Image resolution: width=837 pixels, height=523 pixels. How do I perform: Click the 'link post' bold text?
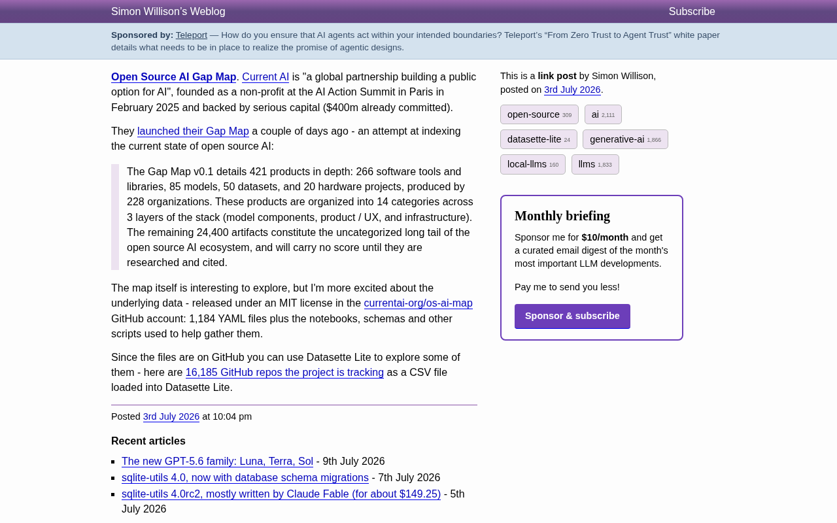pos(557,76)
